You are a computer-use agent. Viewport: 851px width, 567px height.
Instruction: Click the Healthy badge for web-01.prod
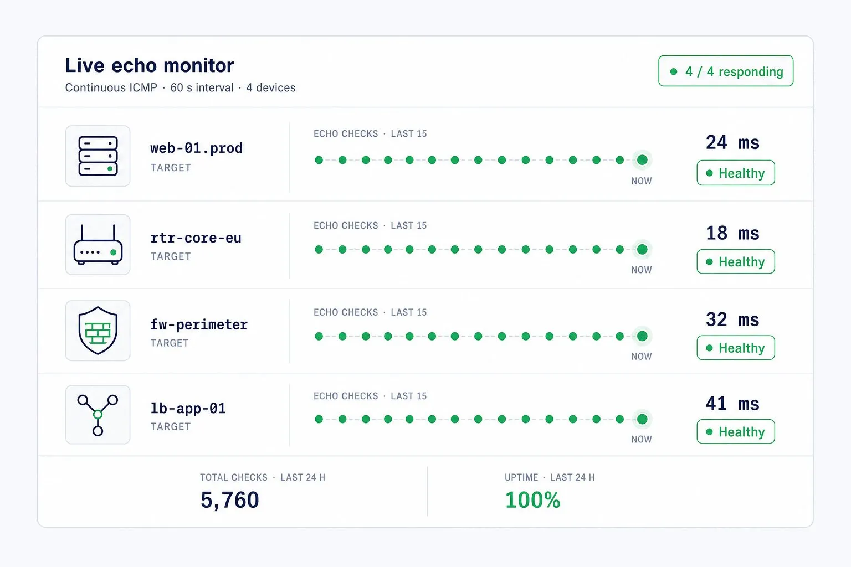click(x=736, y=173)
